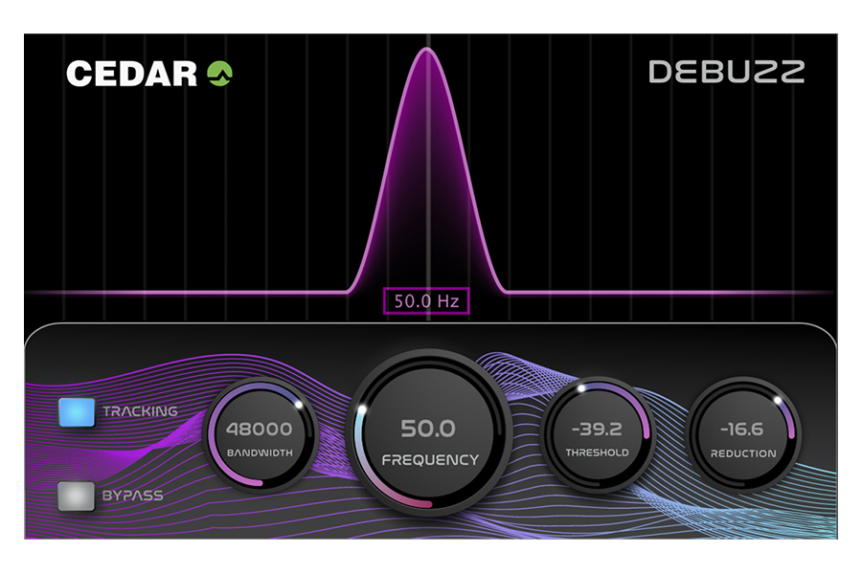The height and width of the screenshot is (574, 862).
Task: Click the green CEDAR logo icon
Action: pyautogui.click(x=220, y=74)
